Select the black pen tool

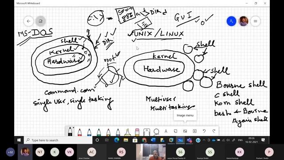tap(70, 132)
